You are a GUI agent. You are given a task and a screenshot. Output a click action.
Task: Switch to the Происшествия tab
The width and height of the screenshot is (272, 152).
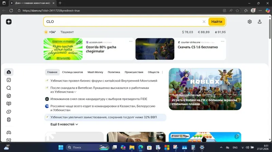tap(134, 72)
